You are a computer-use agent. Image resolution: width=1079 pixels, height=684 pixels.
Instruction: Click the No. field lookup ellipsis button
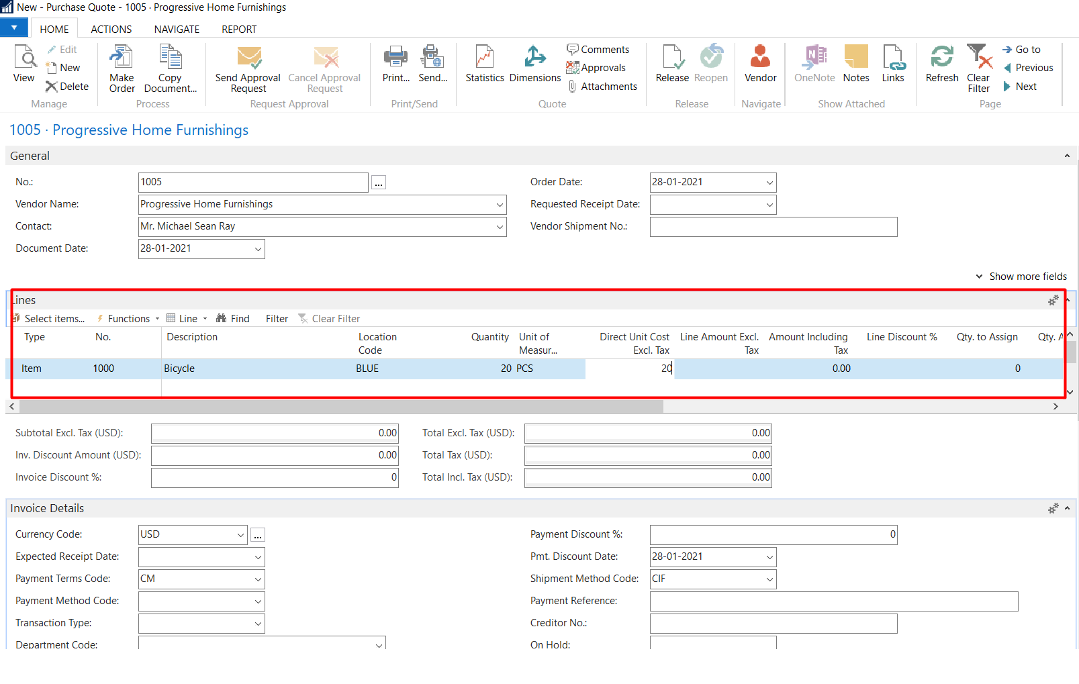tap(379, 183)
